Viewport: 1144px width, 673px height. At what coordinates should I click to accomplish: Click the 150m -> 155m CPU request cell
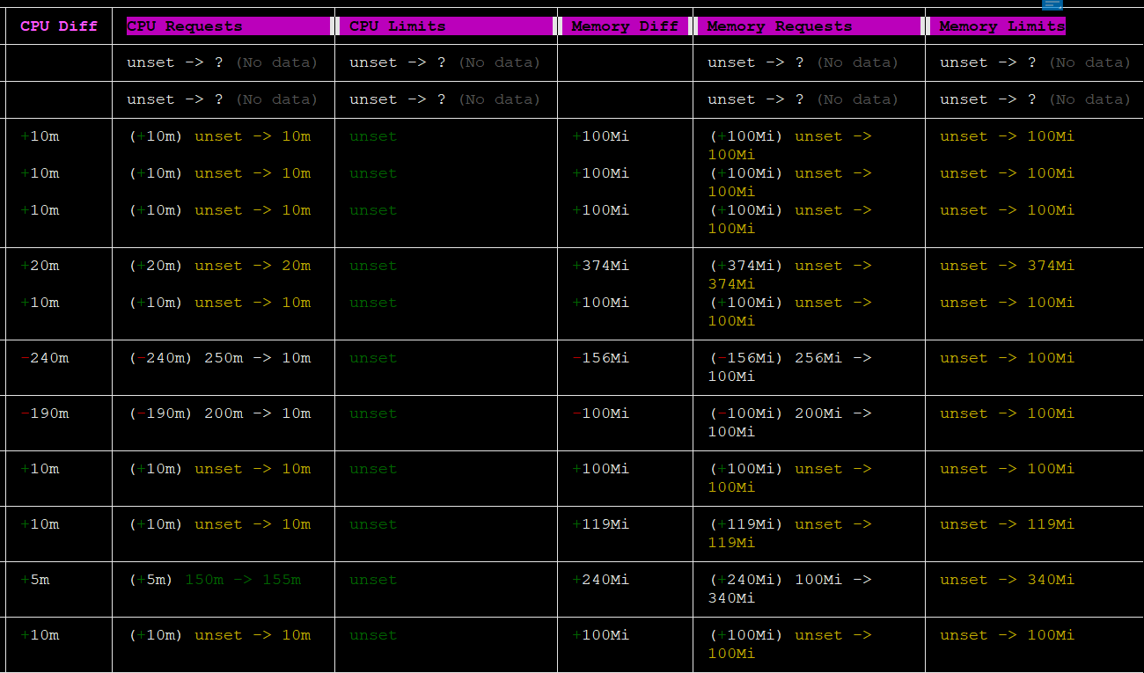point(242,580)
